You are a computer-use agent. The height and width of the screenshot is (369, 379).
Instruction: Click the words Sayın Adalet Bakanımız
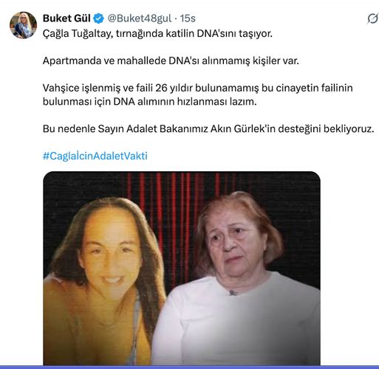click(x=153, y=128)
